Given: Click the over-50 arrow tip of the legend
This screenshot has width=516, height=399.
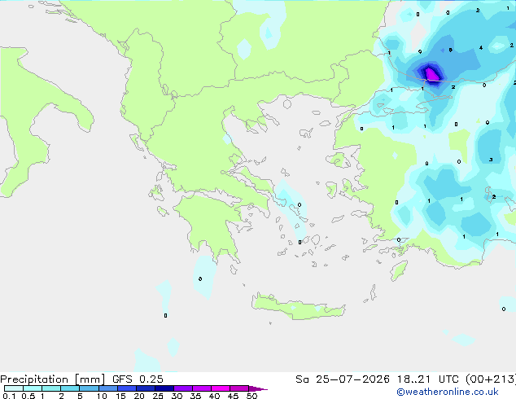Looking at the screenshot, I should coord(258,388).
